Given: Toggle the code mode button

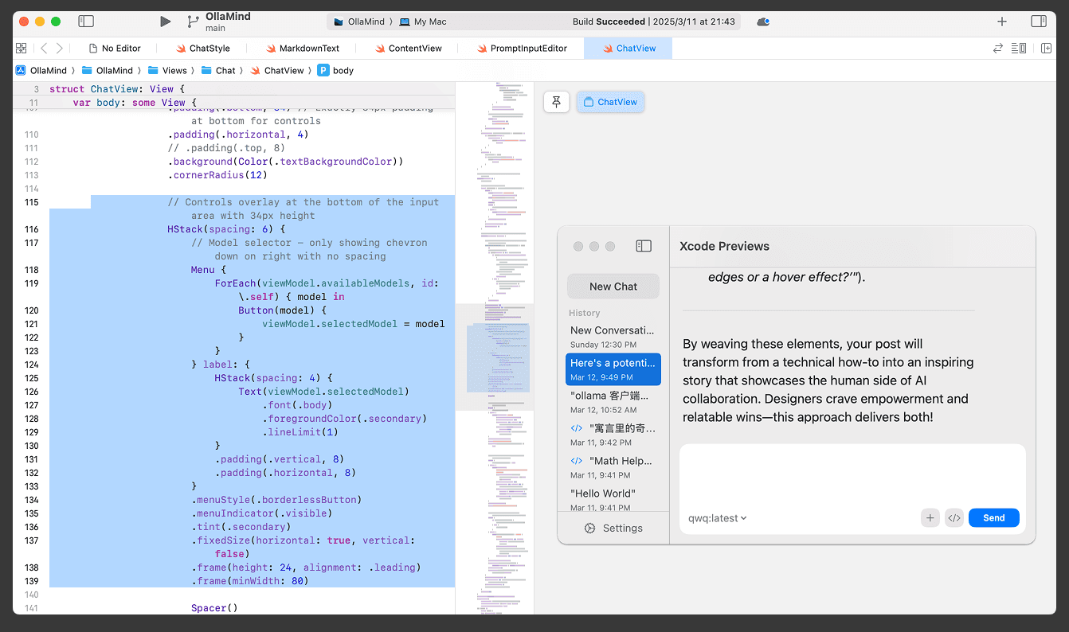Looking at the screenshot, I should (x=954, y=518).
